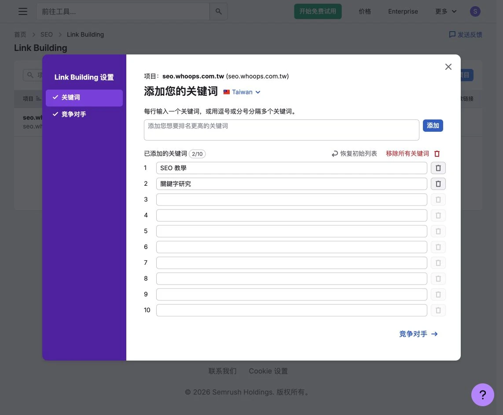Image resolution: width=503 pixels, height=415 pixels.
Task: Select the 竞争对手 step in sidebar
Action: pos(84,114)
